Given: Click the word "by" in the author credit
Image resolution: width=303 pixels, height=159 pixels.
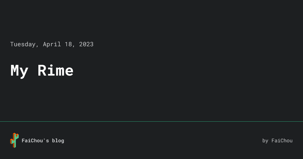Looking at the screenshot, I should [265, 141].
